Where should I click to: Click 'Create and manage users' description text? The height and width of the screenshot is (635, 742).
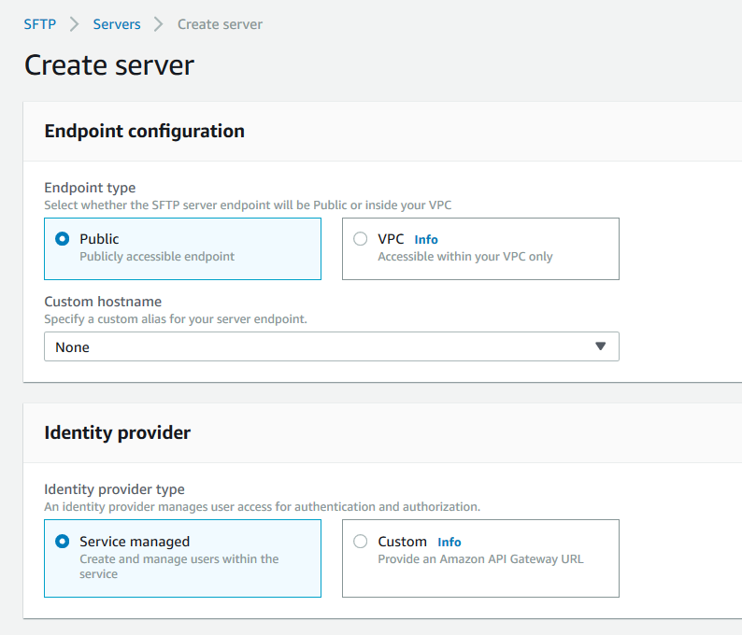pos(179,559)
